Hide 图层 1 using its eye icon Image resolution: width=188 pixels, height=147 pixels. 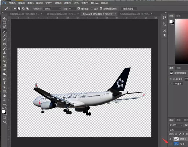point(171,139)
